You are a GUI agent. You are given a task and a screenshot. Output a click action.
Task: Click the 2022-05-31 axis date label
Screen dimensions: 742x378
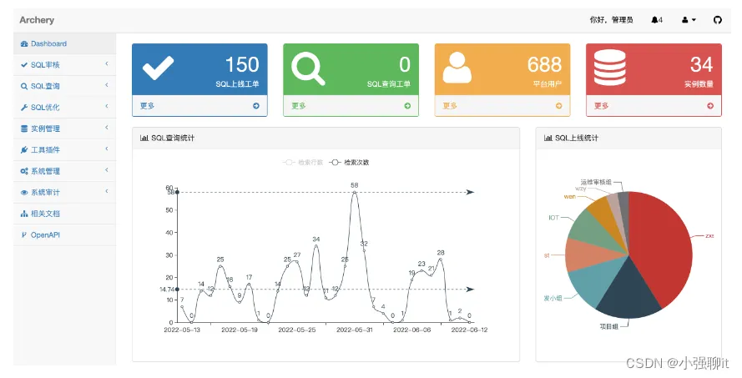(355, 330)
